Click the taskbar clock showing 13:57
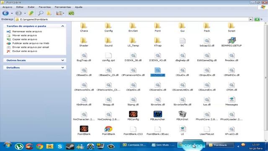This screenshot has height=151, width=268. click(x=256, y=145)
